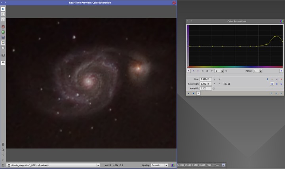This screenshot has height=169, width=285.
Task: Reset the curve with the red X icon
Action: pyautogui.click(x=281, y=79)
